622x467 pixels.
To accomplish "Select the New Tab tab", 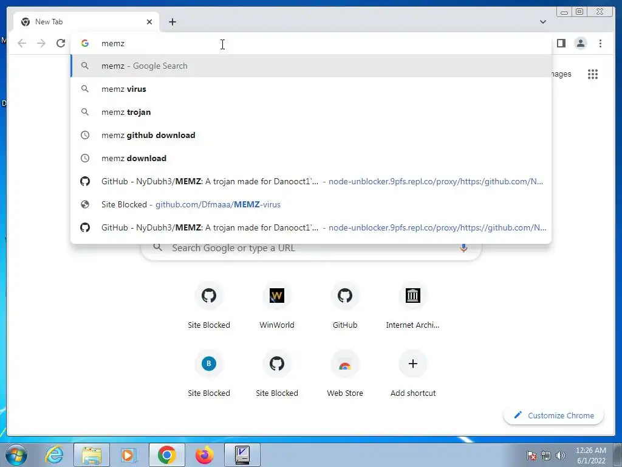I will point(86,22).
